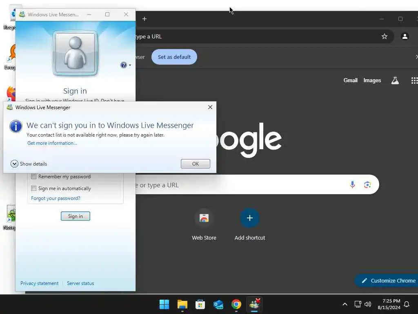418x314 pixels.
Task: Check Remember my password
Action: coord(33,177)
